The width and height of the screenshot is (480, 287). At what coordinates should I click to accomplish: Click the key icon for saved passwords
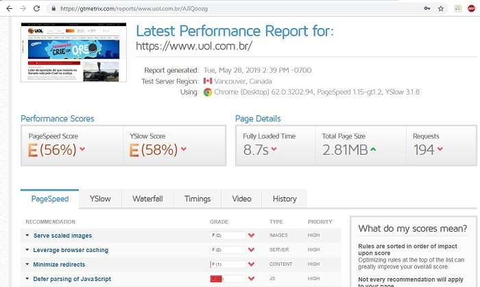pos(427,8)
